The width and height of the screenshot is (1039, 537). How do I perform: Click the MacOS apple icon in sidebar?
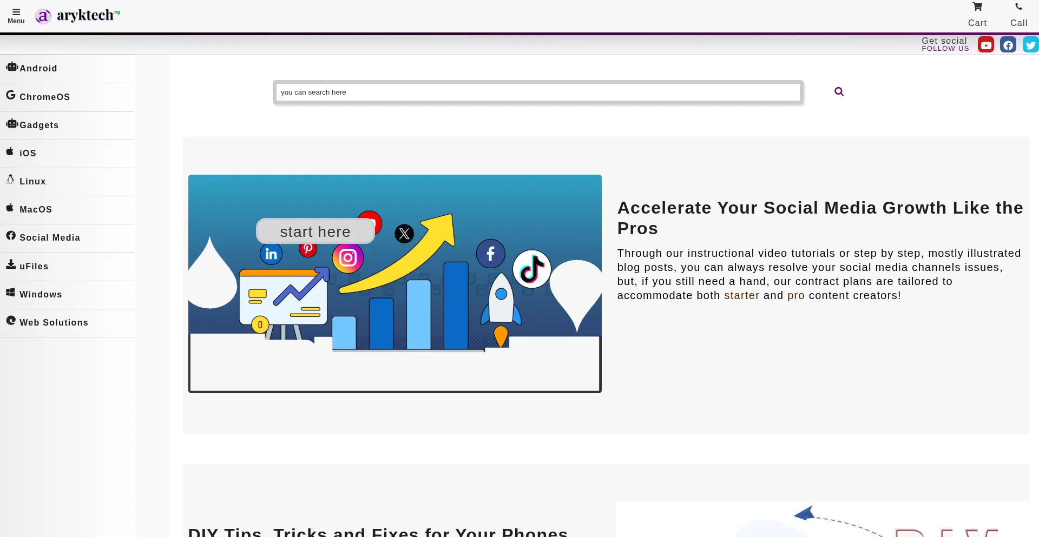pos(10,208)
